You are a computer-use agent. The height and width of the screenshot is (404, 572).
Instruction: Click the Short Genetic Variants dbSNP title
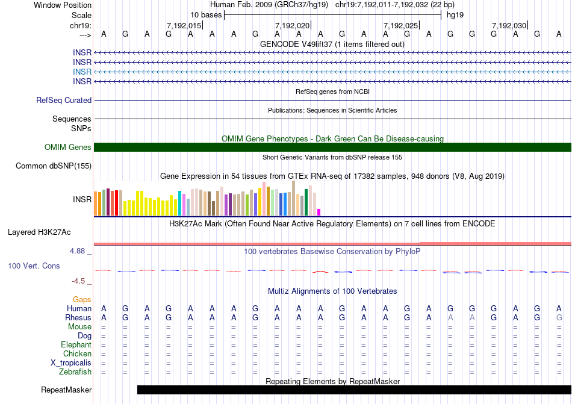(x=332, y=157)
